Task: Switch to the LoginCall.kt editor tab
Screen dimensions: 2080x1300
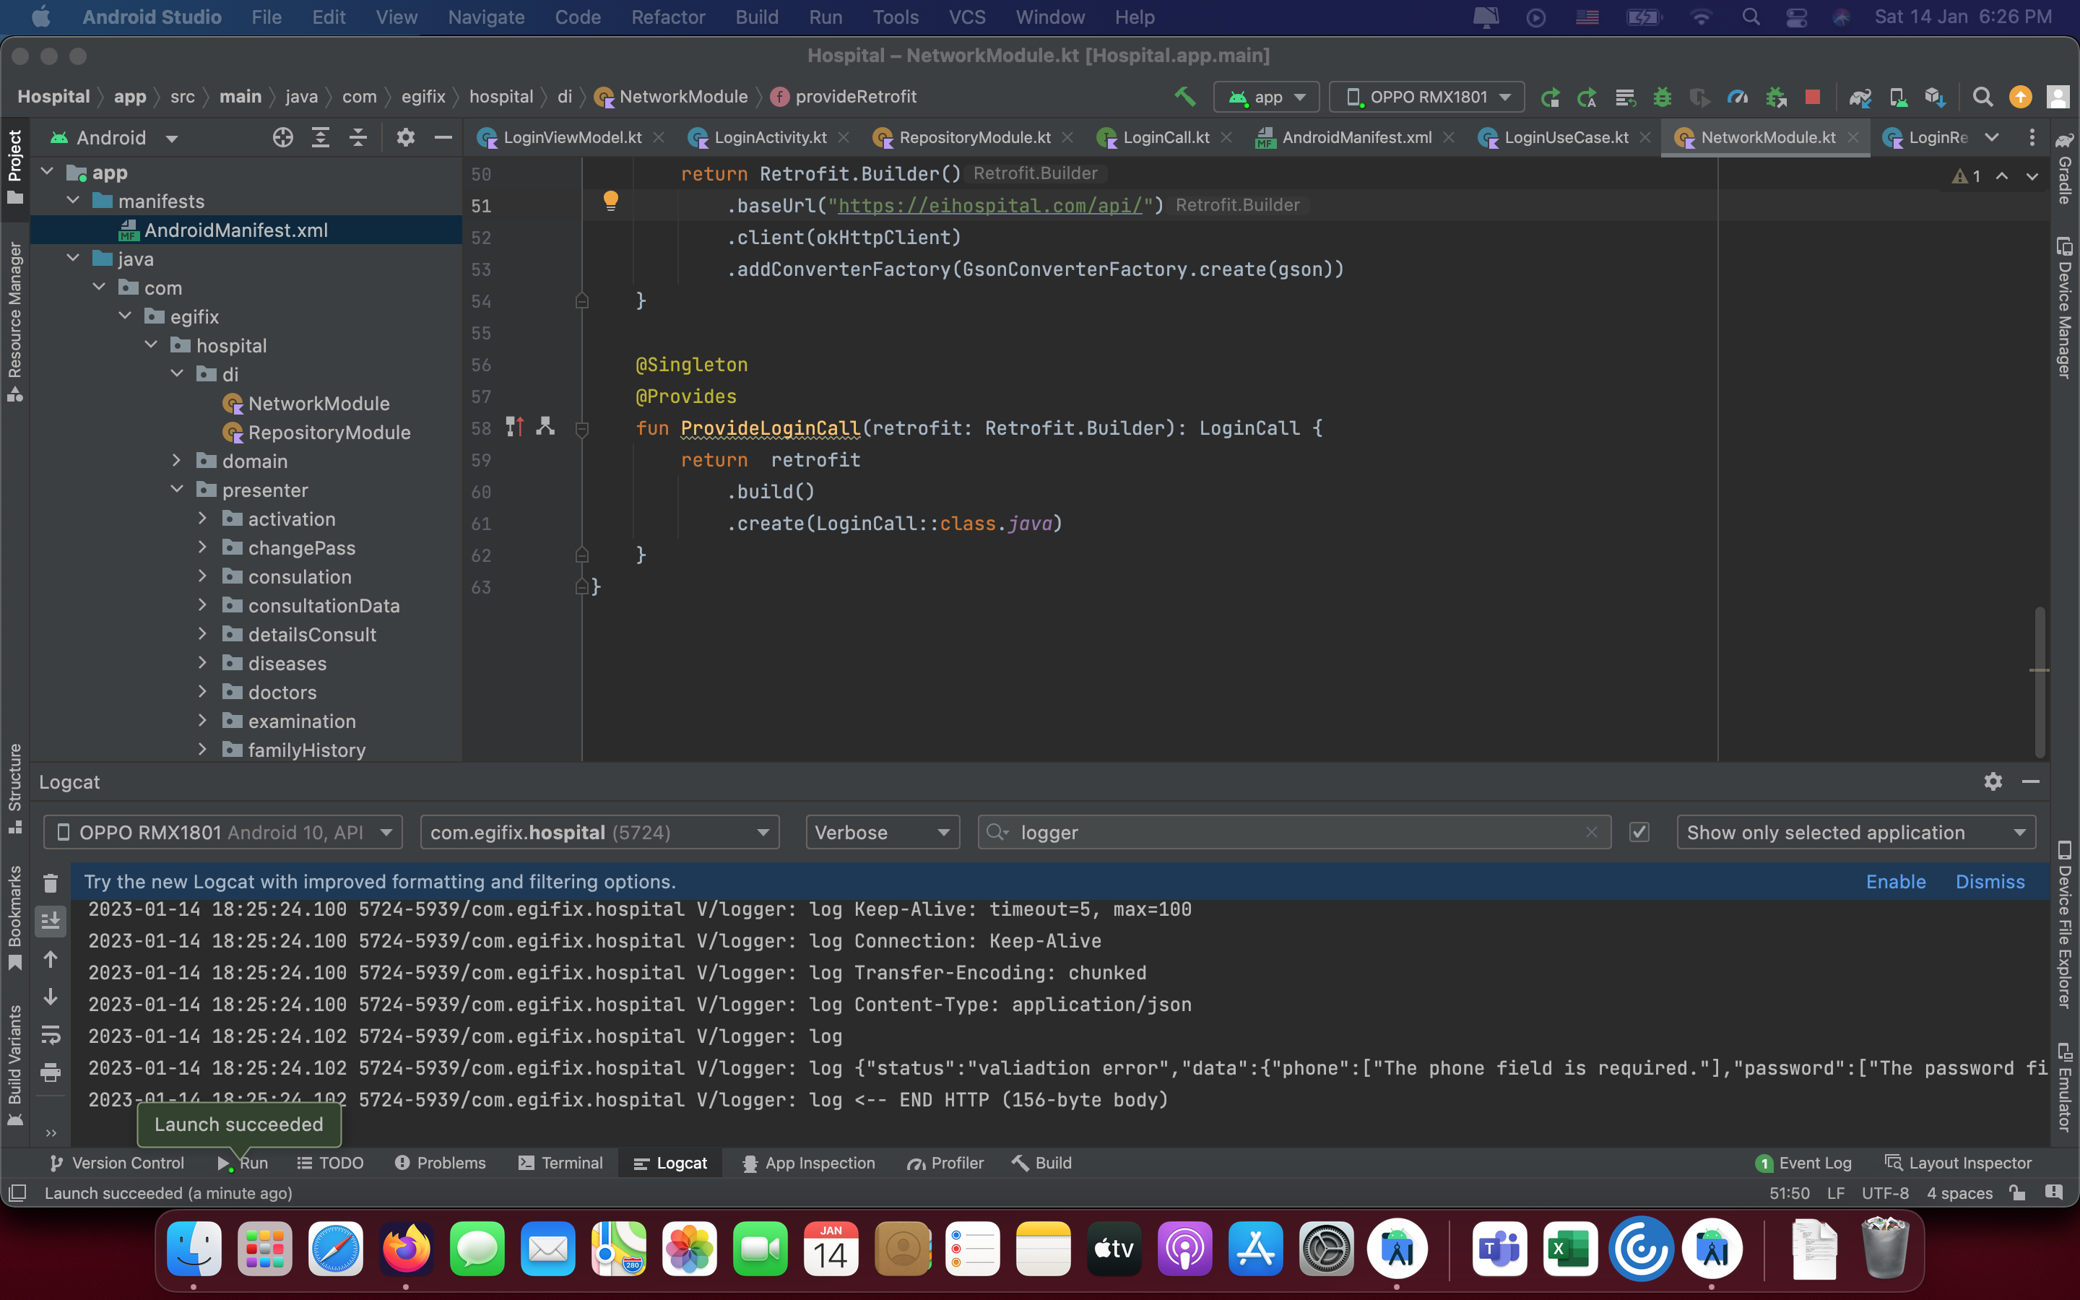Action: coord(1165,137)
